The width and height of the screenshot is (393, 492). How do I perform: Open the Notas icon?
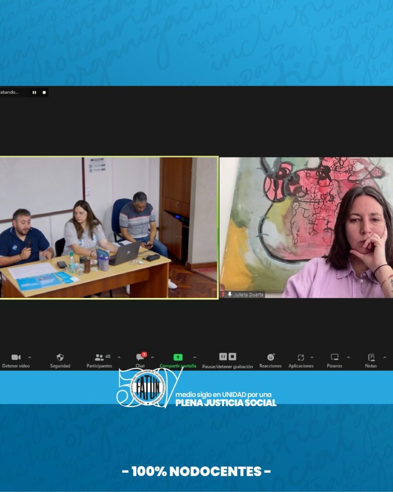[371, 357]
